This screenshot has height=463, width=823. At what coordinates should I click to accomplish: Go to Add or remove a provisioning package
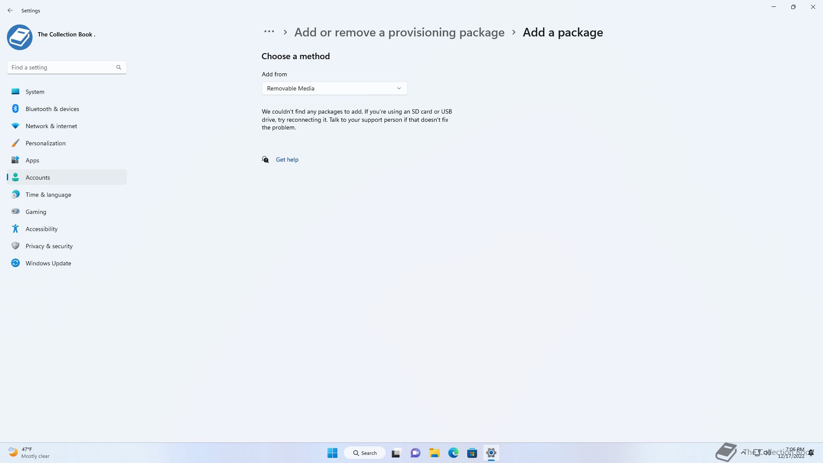(399, 33)
